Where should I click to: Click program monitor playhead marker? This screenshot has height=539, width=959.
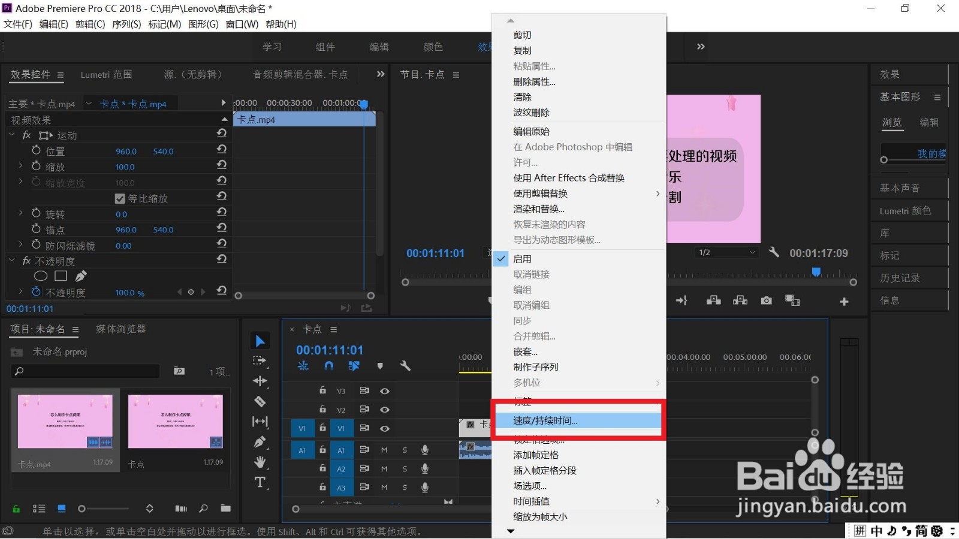tap(816, 272)
